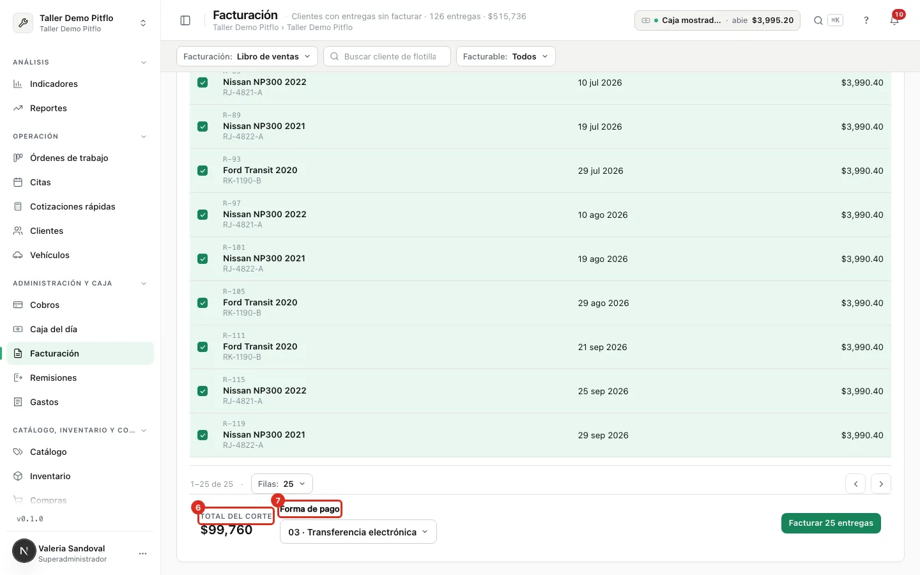
Task: Open the Taller Demo Pitflo workspace switcher
Action: point(80,23)
